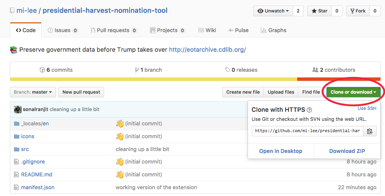Click the _locales/en folder icon
The width and height of the screenshot is (385, 196).
[16, 123]
